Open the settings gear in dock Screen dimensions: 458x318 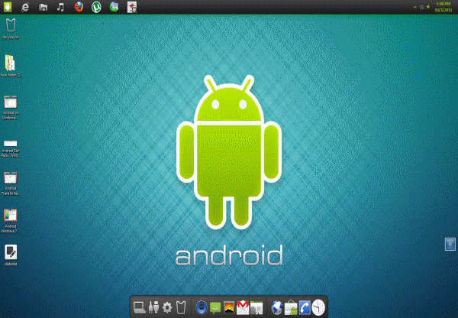(x=167, y=308)
